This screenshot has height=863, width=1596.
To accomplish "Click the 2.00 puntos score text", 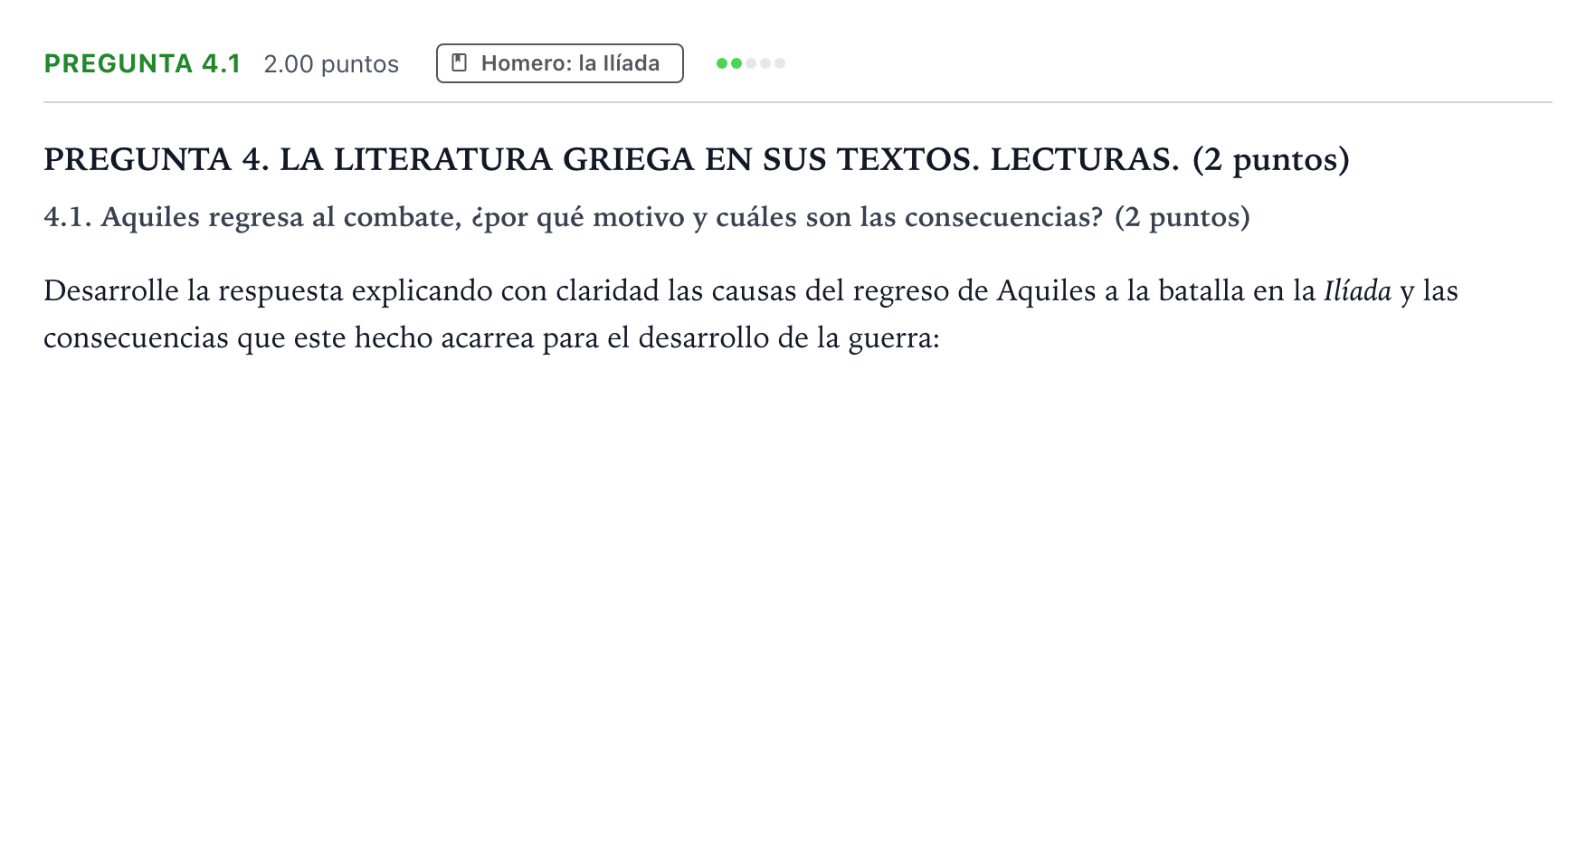I will pos(331,64).
